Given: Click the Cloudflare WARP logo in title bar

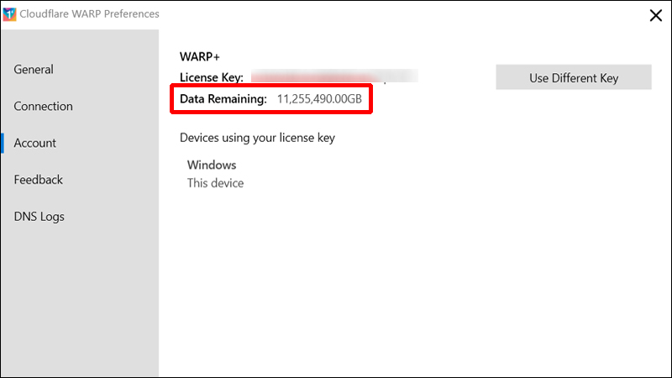Looking at the screenshot, I should pos(9,13).
